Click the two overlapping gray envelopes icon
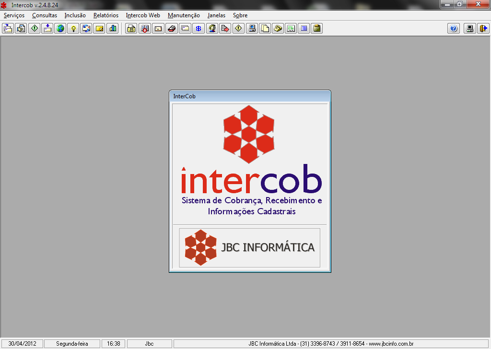491x349 pixels. pos(185,28)
